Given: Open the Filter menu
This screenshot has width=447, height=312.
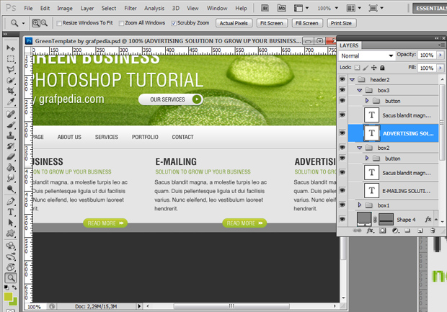Looking at the screenshot, I should point(130,8).
